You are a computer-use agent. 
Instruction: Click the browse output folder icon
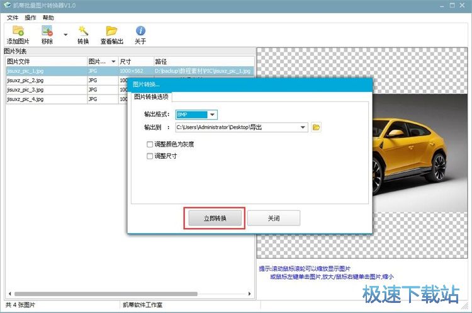point(316,127)
